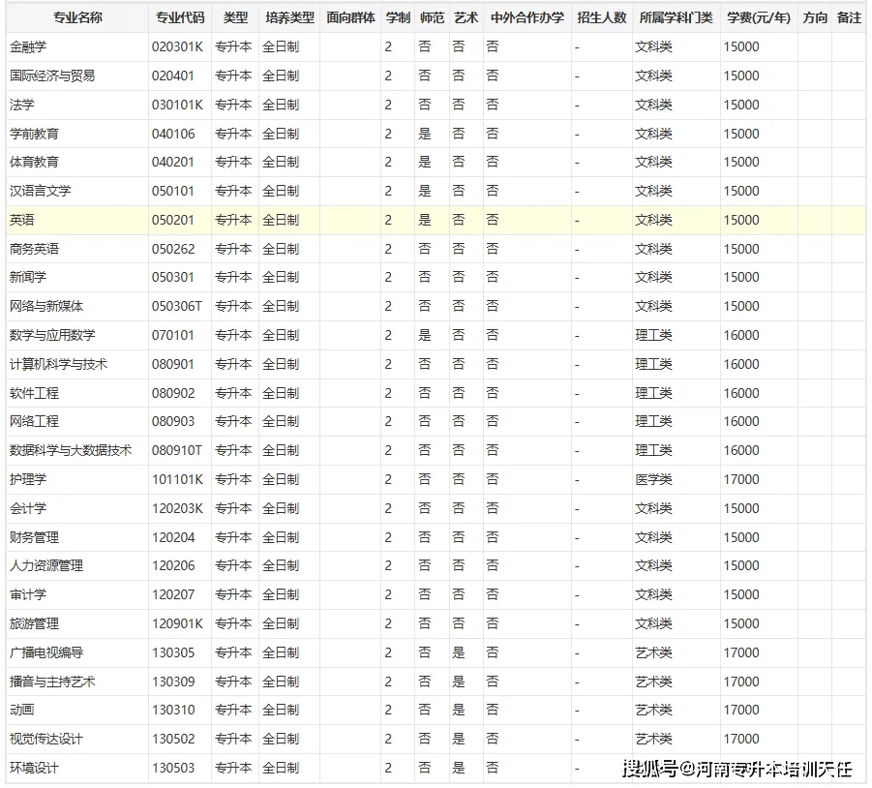Image resolution: width=872 pixels, height=788 pixels.
Task: Select the 环境设计 major name
Action: coord(34,768)
